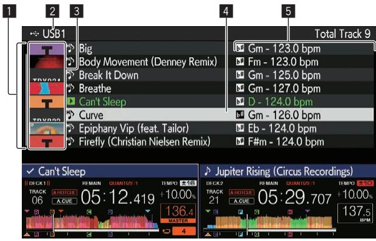The height and width of the screenshot is (241, 376).
Task: Click the orange loop arrow icon on Deck 1
Action: [166, 231]
